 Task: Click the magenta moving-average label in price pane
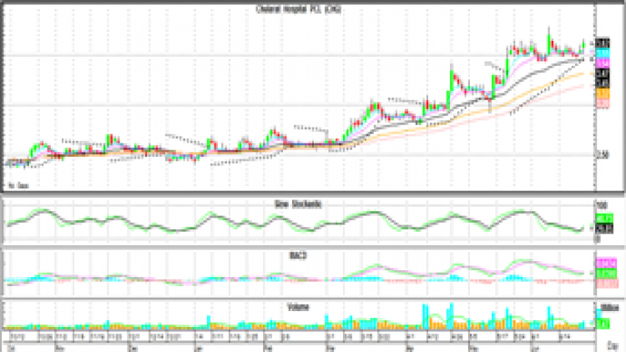pyautogui.click(x=603, y=63)
